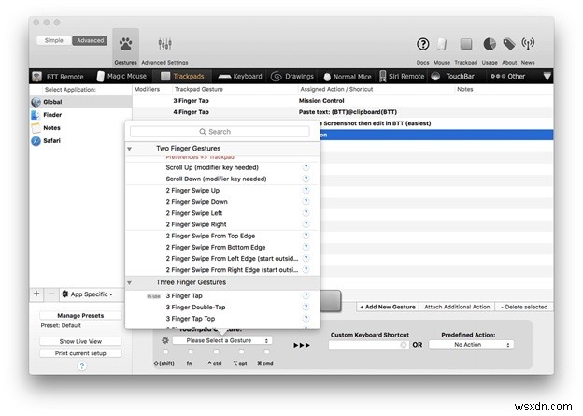Open the Usage pie chart icon
Screen dimensions: 583x416
pyautogui.click(x=490, y=44)
